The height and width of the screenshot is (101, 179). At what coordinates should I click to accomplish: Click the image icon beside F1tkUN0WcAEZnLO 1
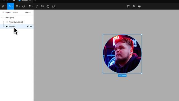(7, 22)
